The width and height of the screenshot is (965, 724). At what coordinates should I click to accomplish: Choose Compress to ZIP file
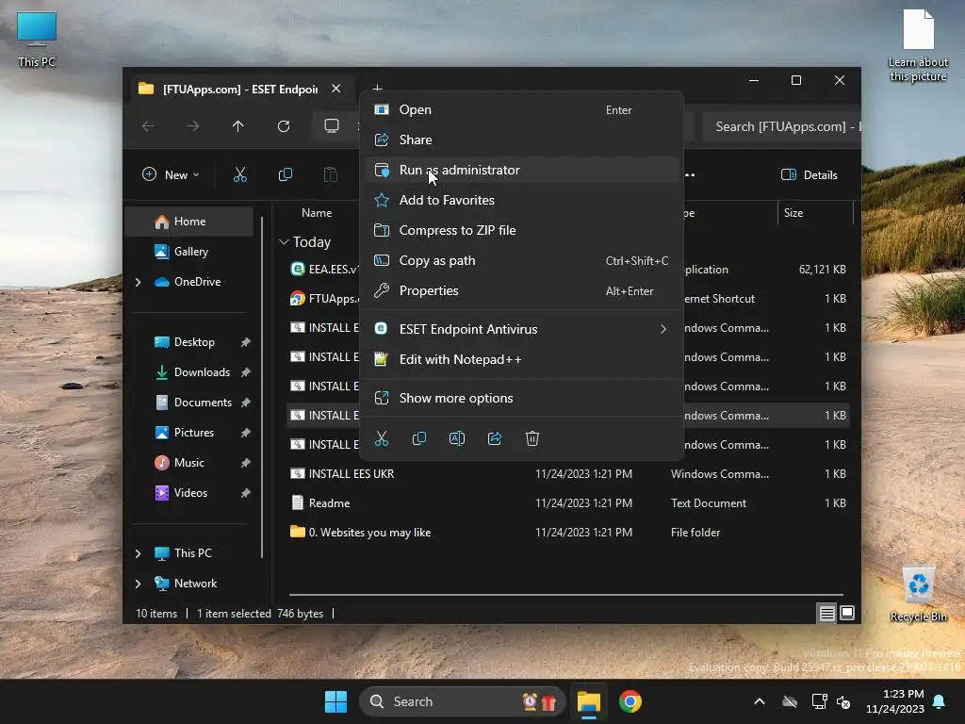point(521,230)
